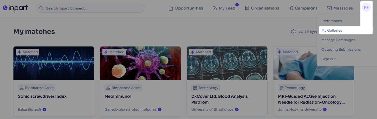Click the Matched lightning badge on Sonic screwdriver card

click(27, 52)
